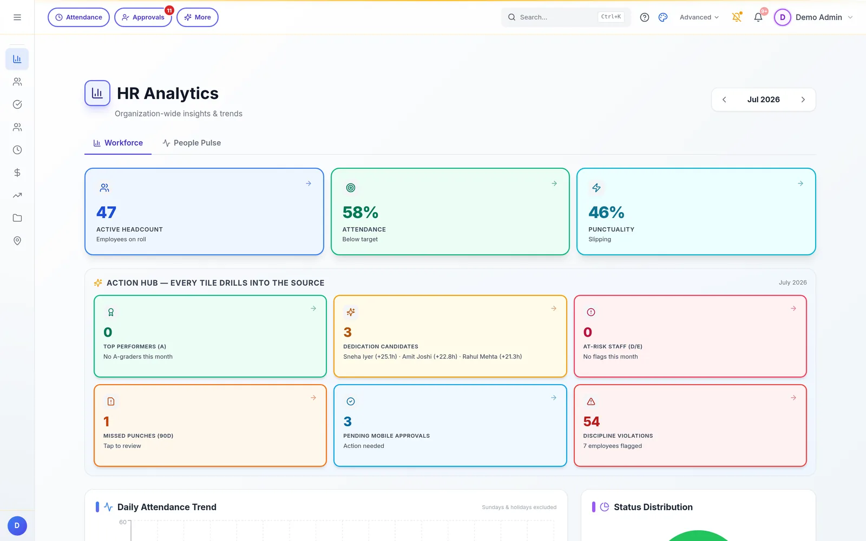
Task: Click the Daily Attendance Trend heading
Action: point(167,507)
